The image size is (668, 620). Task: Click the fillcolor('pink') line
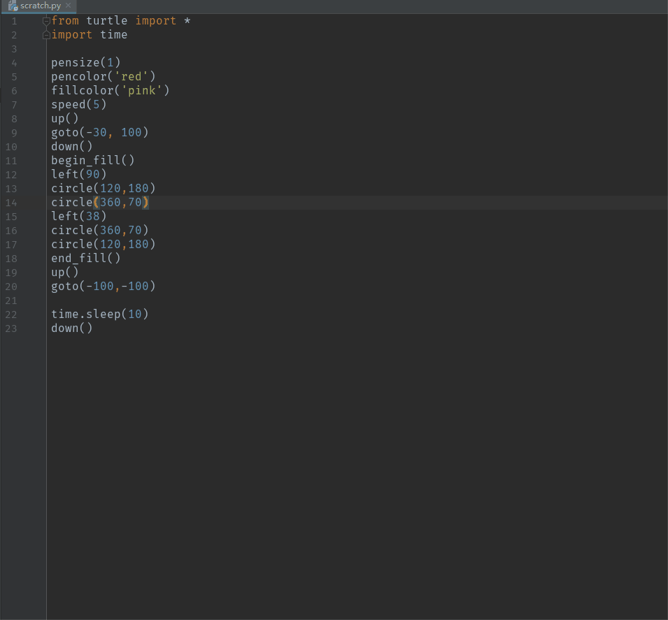click(111, 90)
